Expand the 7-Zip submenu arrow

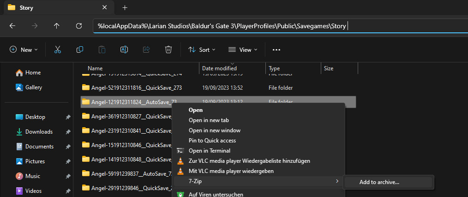coord(337,181)
